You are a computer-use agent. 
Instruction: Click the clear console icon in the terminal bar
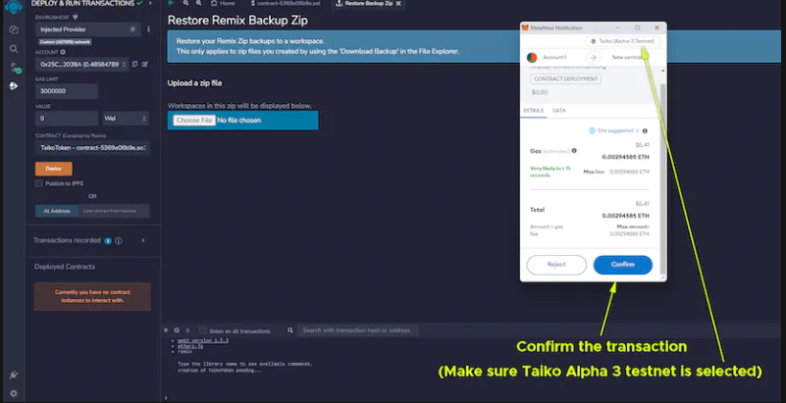click(x=177, y=330)
